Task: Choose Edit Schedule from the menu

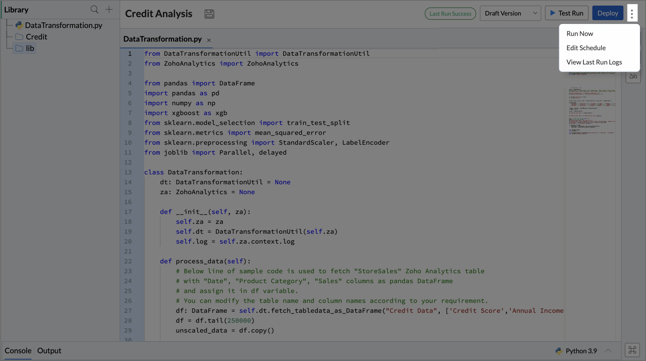Action: click(586, 48)
